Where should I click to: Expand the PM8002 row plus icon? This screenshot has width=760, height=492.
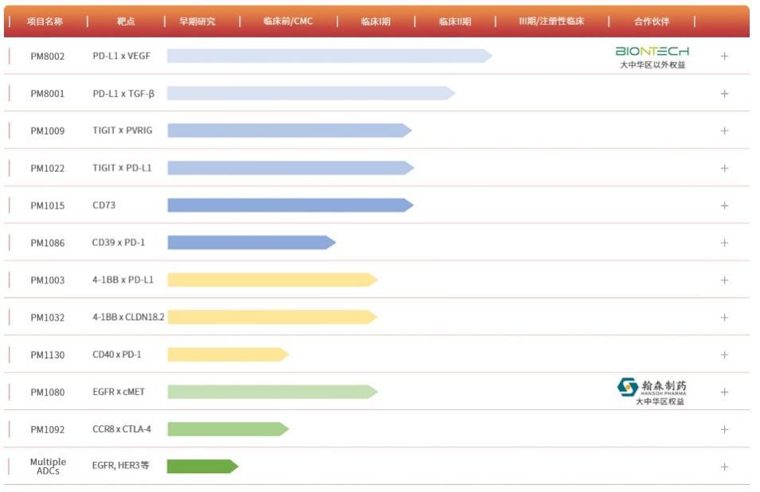[724, 57]
